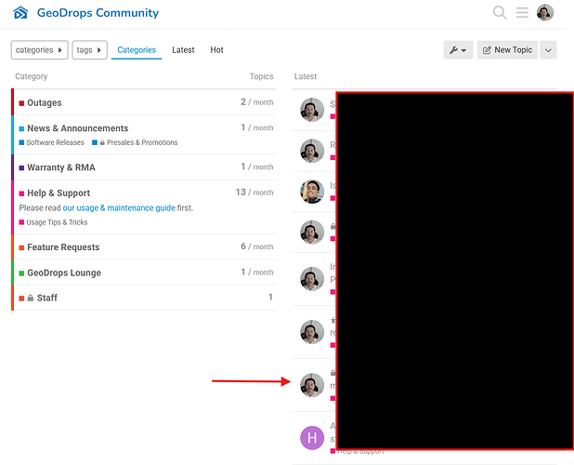Open the locked Staff category
The width and height of the screenshot is (574, 465).
pyautogui.click(x=46, y=298)
